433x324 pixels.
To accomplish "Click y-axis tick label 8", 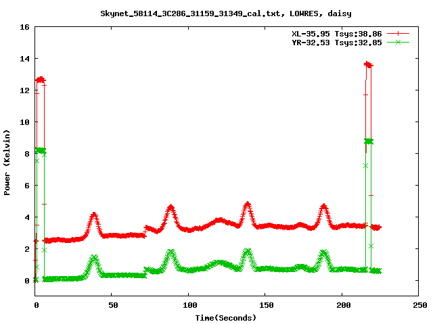I will 27,154.
